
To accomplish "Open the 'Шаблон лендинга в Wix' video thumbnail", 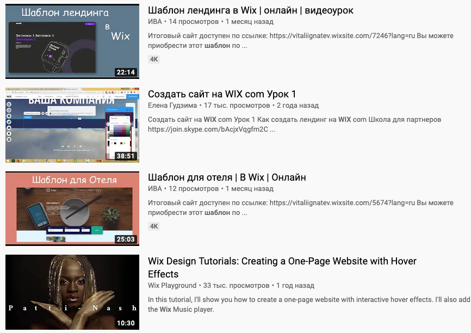I will (x=72, y=41).
